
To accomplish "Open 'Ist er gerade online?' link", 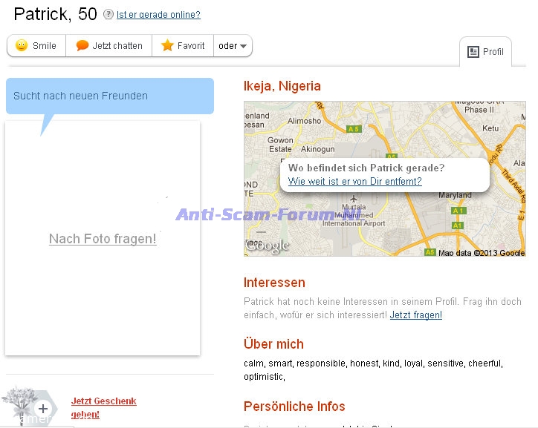I will [x=158, y=15].
